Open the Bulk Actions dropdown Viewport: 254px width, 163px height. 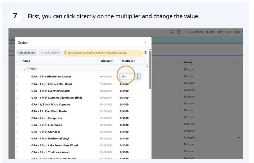tap(50, 53)
